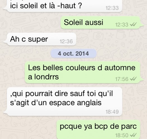The width and height of the screenshot is (147, 139).
Task: Click the 18:50 timestamp
Action: (122, 135)
